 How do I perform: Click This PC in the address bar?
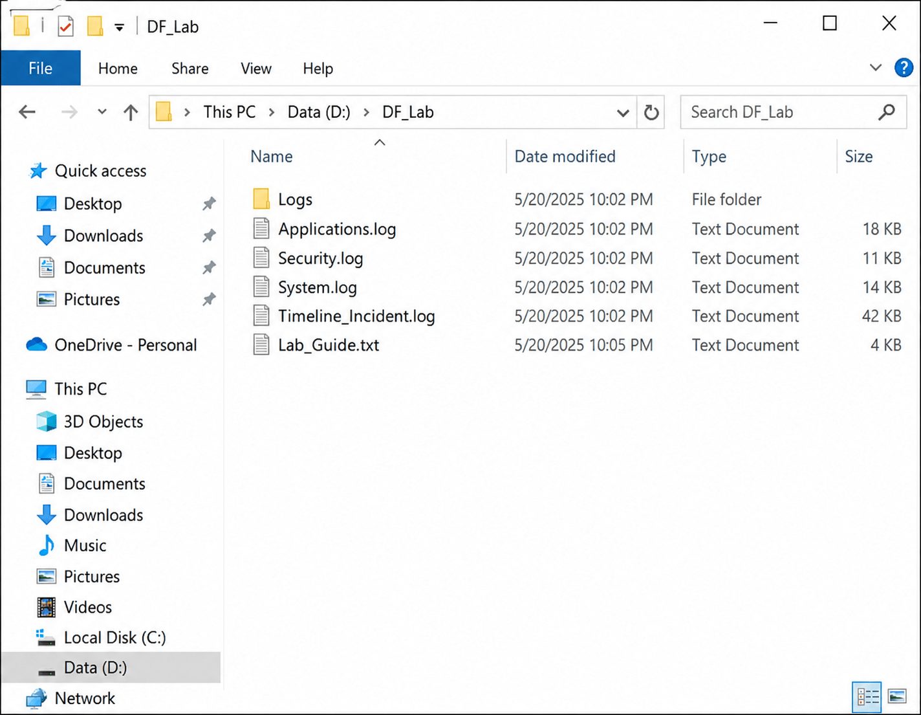(x=230, y=113)
